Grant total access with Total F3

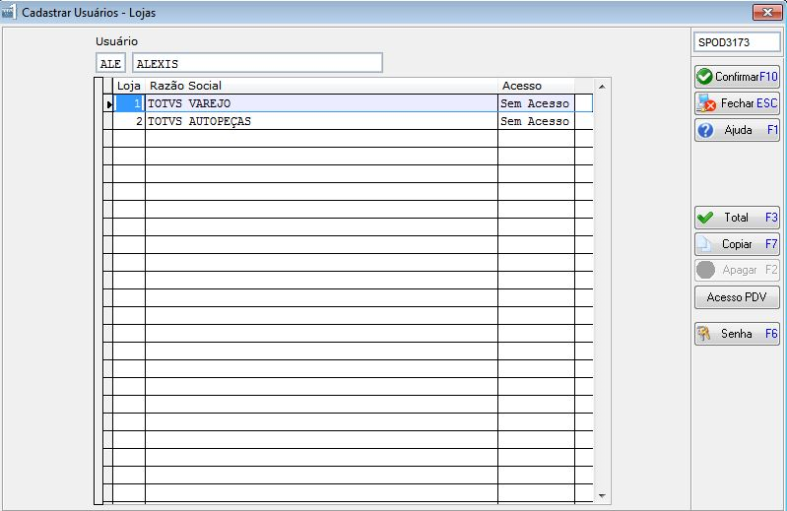pyautogui.click(x=737, y=218)
